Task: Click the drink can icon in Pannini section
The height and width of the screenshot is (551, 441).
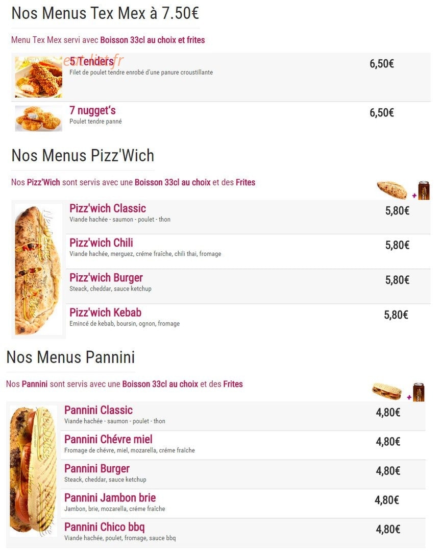Action: click(419, 392)
